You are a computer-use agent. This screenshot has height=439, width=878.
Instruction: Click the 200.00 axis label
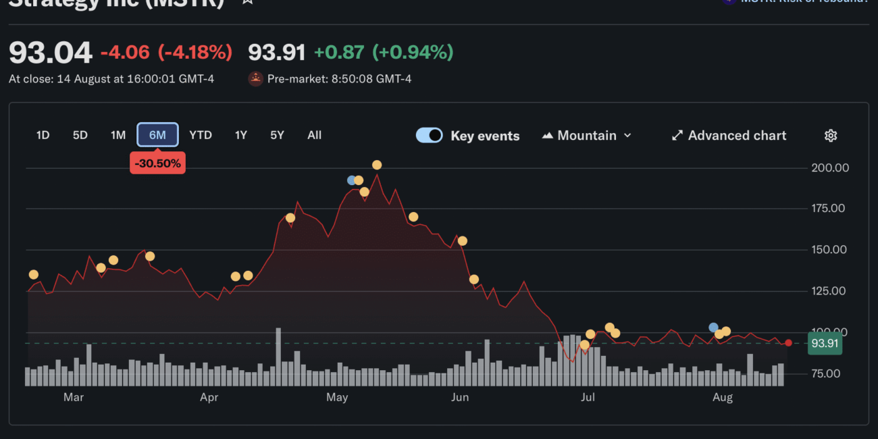(x=829, y=167)
